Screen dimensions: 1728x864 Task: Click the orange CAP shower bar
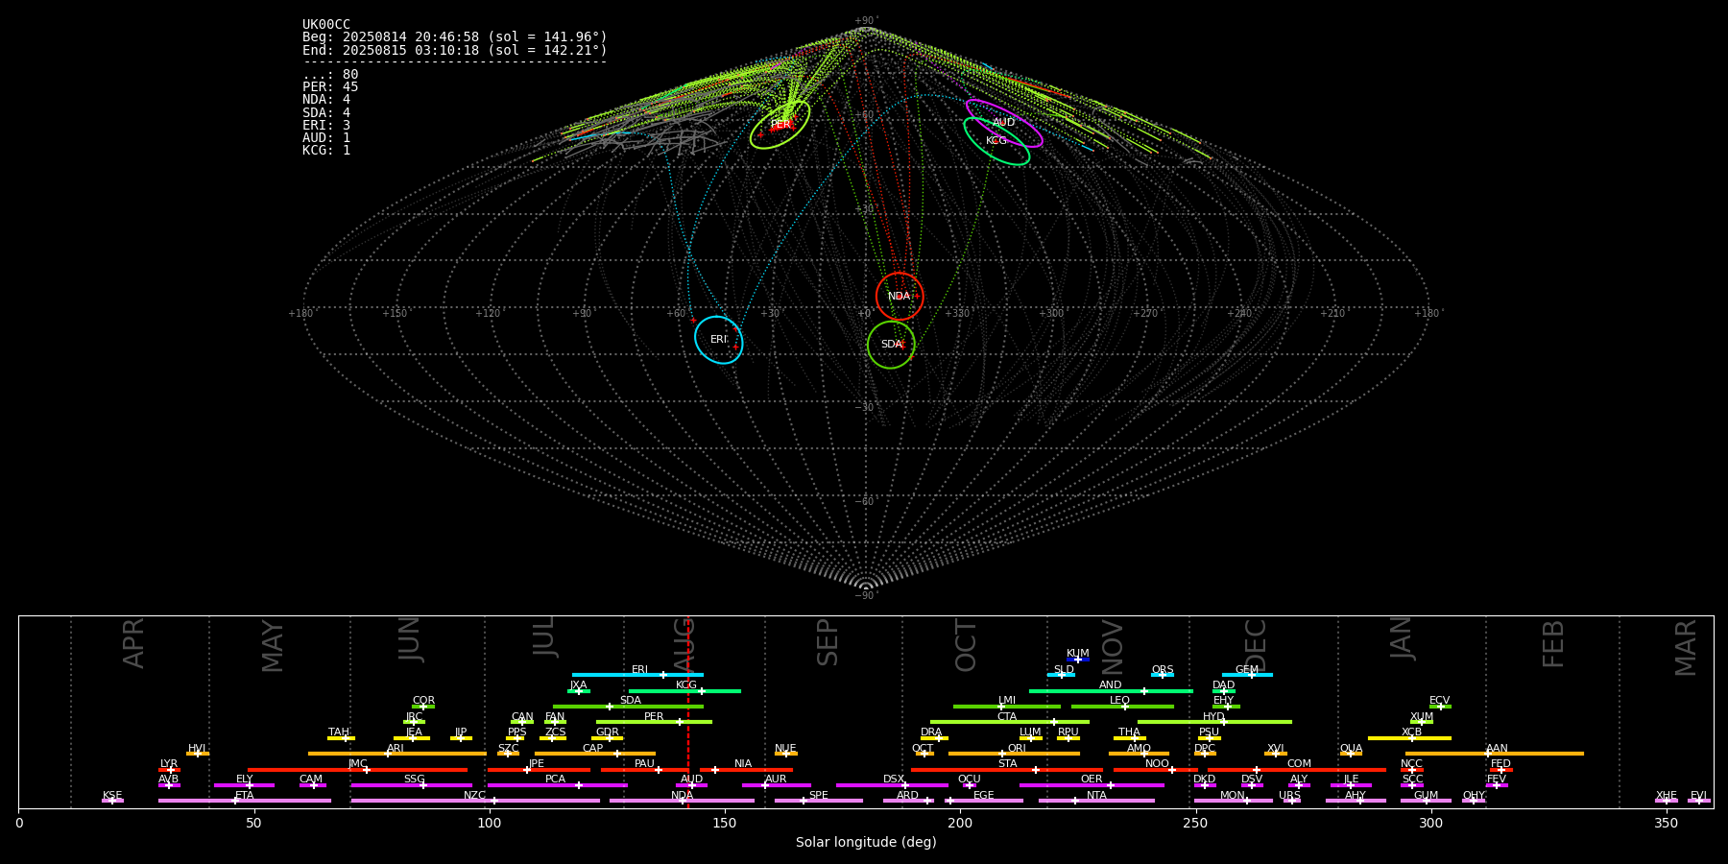pyautogui.click(x=595, y=754)
